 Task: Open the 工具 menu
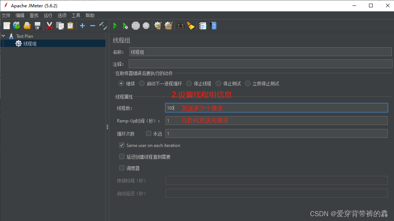pyautogui.click(x=76, y=15)
